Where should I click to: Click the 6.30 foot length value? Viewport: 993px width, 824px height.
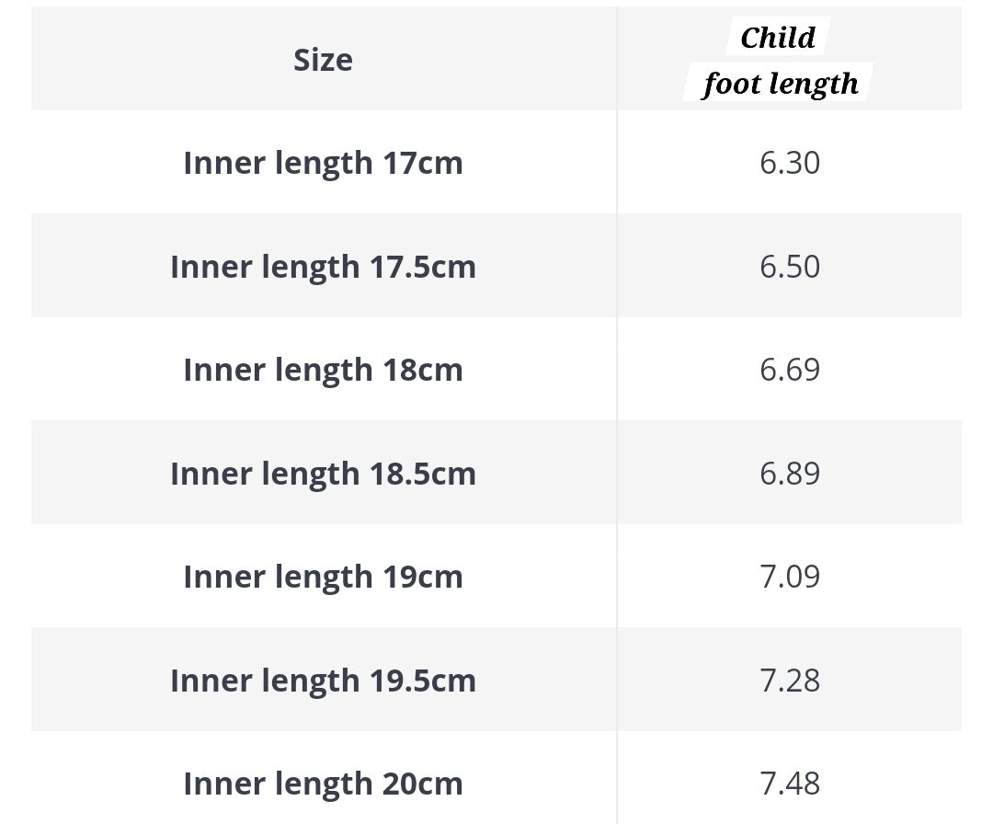(790, 163)
